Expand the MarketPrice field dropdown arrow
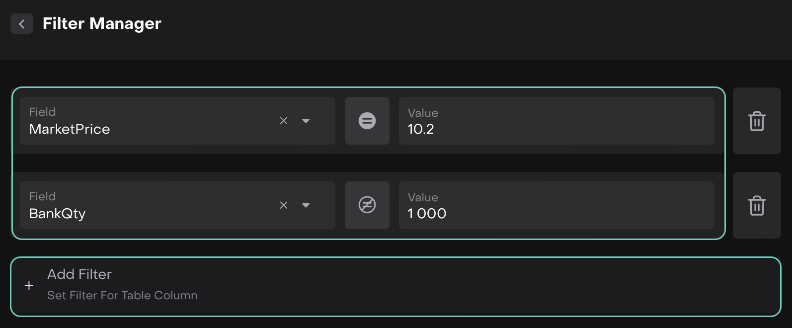The width and height of the screenshot is (792, 328). point(306,121)
